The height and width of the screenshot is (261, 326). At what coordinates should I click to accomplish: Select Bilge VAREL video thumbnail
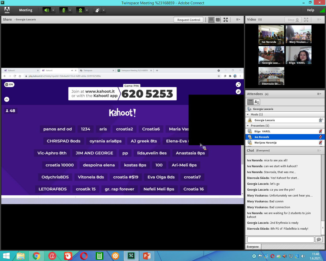click(x=298, y=55)
